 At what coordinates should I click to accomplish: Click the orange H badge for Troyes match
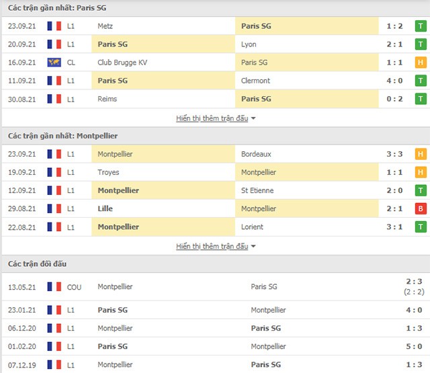point(421,172)
